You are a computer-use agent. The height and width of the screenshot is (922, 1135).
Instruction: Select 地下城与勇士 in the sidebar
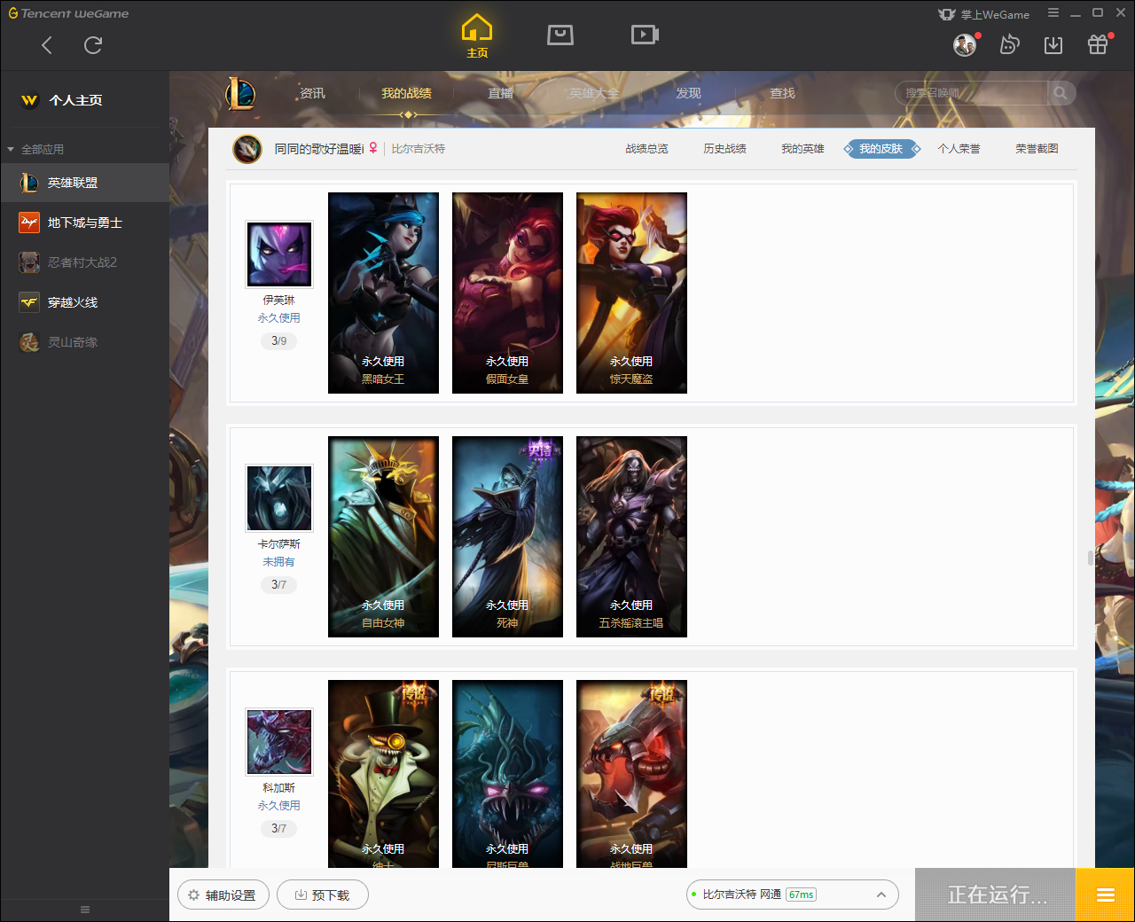coord(84,223)
